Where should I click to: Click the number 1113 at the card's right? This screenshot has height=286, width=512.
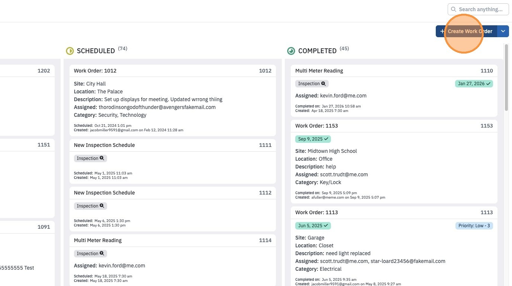487,212
